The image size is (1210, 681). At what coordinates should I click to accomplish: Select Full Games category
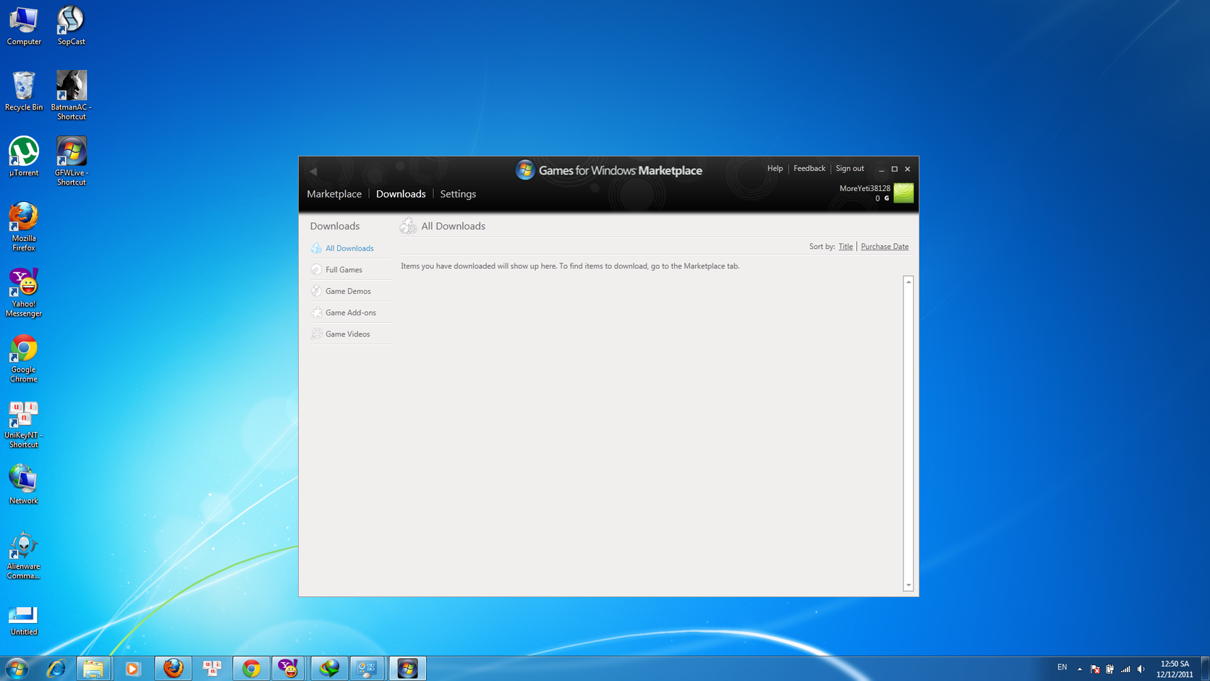(x=344, y=270)
